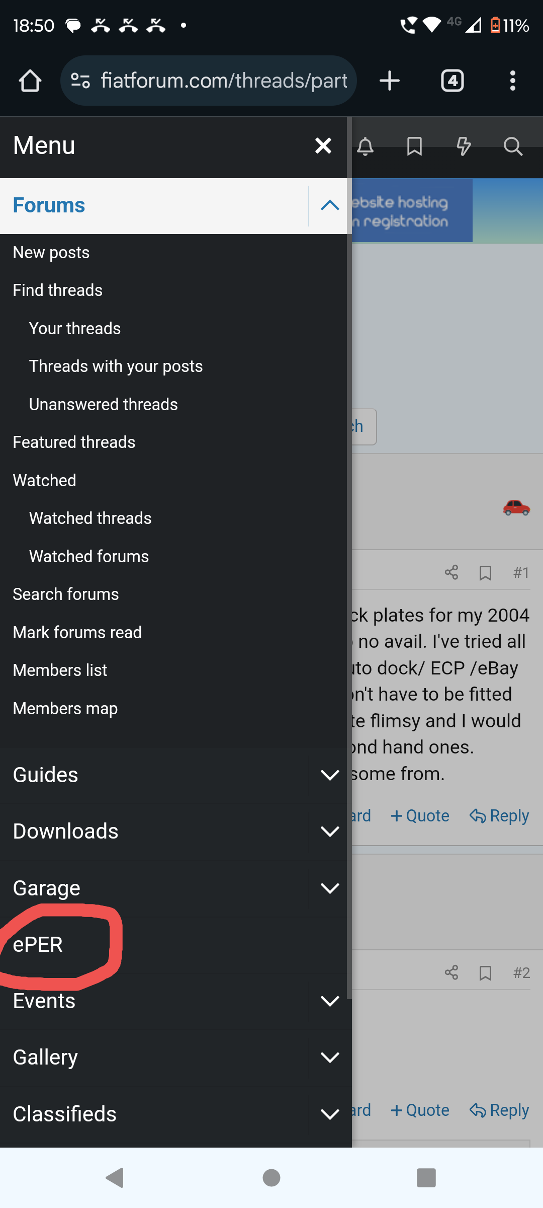The width and height of the screenshot is (543, 1208).
Task: Open the tab switcher showing 4 tabs
Action: tap(452, 81)
